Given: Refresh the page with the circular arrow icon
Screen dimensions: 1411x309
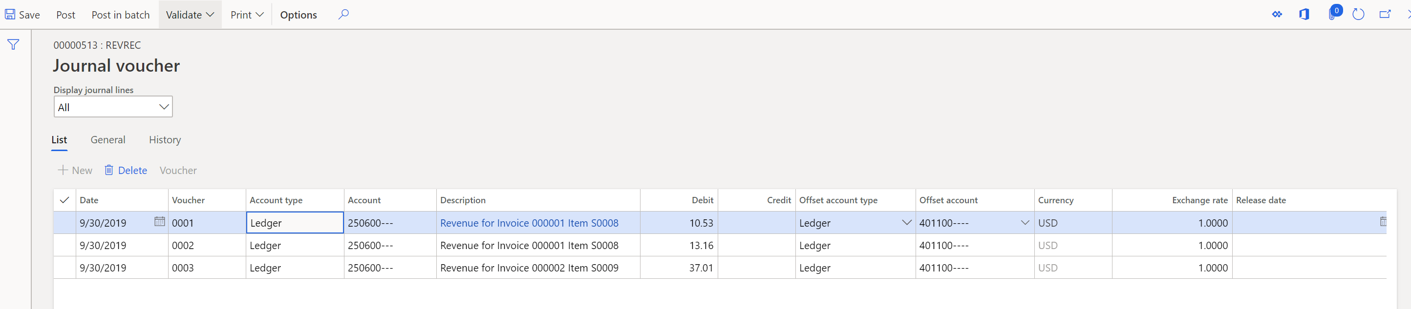Looking at the screenshot, I should (1358, 15).
